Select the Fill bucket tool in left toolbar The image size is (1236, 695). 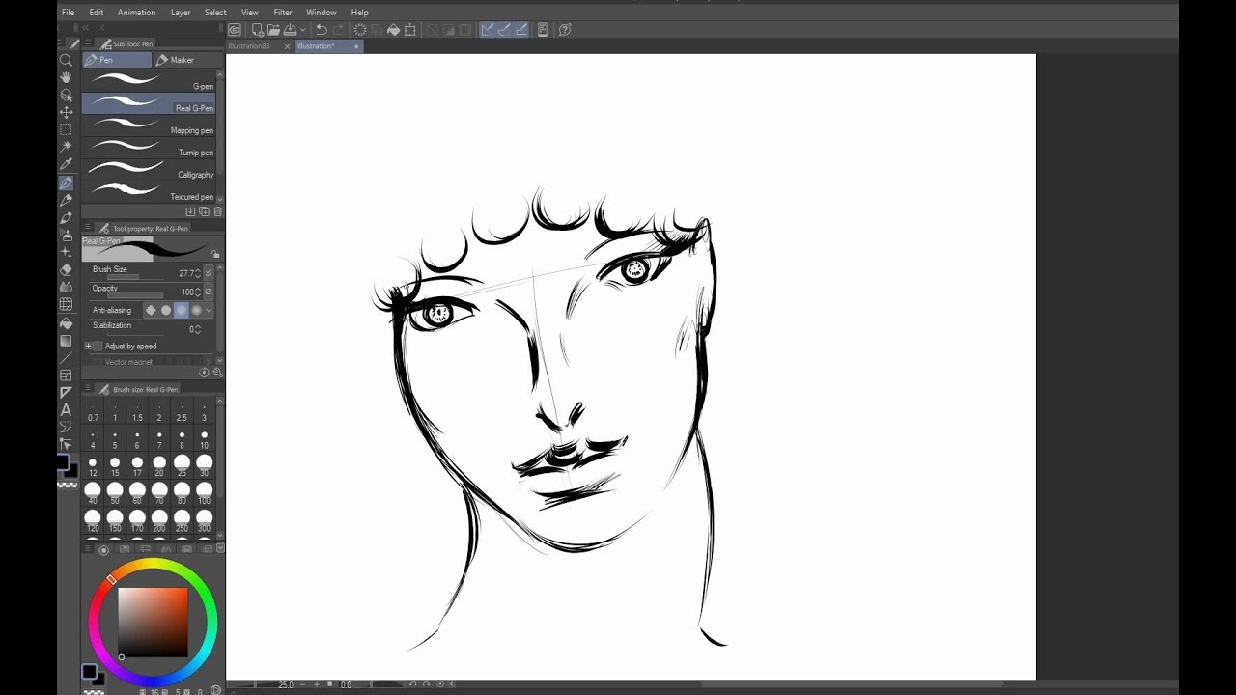66,322
